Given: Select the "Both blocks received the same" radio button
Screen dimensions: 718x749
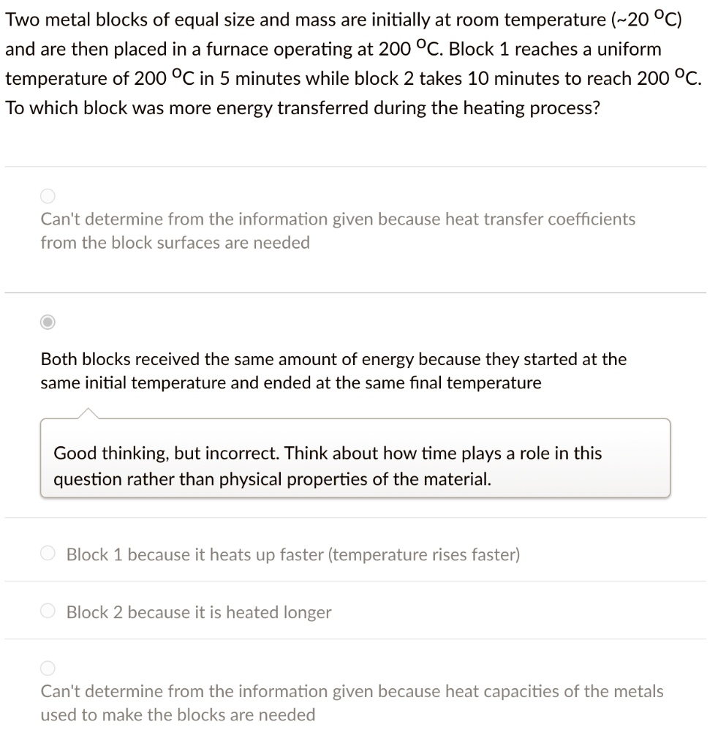Looking at the screenshot, I should pyautogui.click(x=48, y=321).
